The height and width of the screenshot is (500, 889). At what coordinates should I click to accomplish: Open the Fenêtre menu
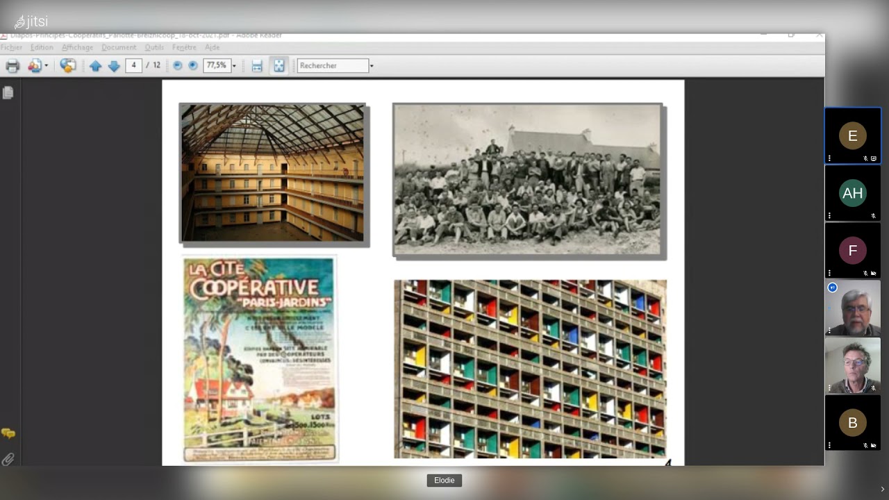184,47
